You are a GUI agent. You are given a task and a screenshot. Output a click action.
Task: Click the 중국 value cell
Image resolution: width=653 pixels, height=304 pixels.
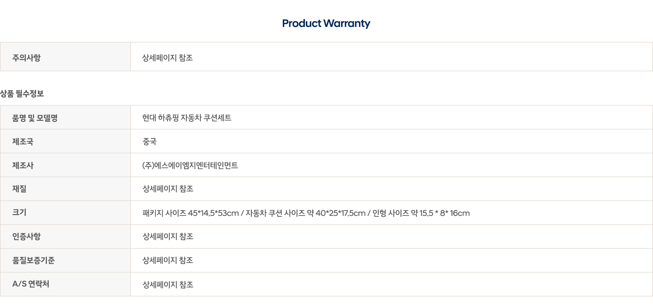[392, 141]
